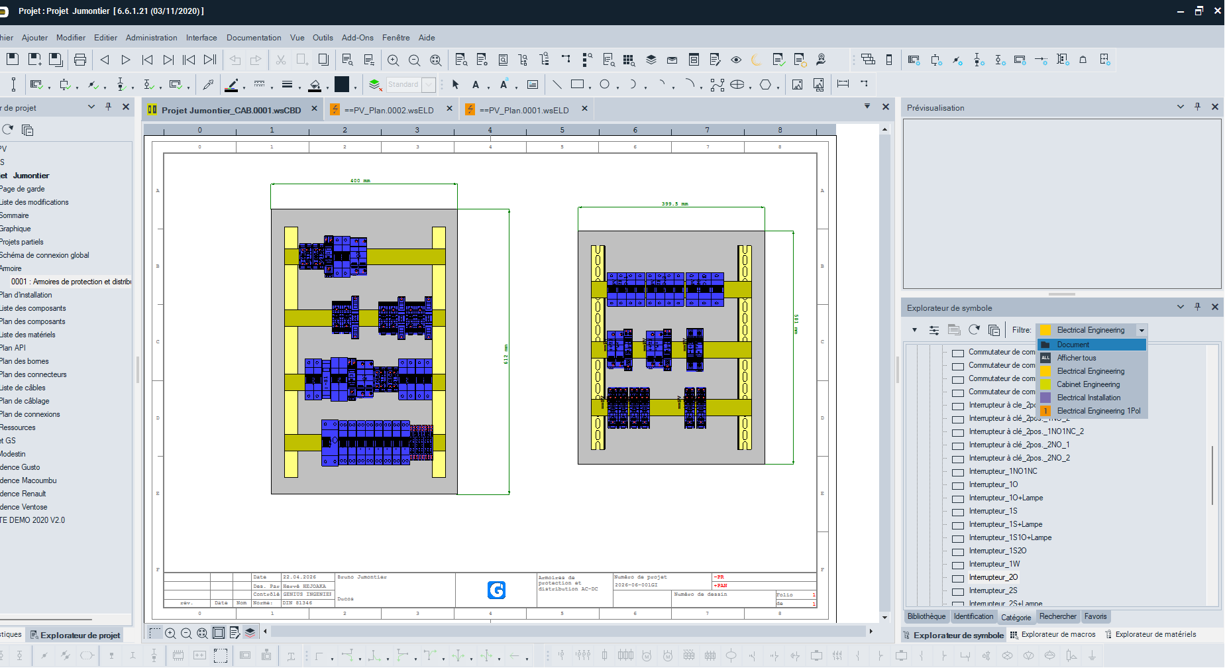The width and height of the screenshot is (1225, 668).
Task: Click the dark fill color swatch
Action: click(x=341, y=84)
